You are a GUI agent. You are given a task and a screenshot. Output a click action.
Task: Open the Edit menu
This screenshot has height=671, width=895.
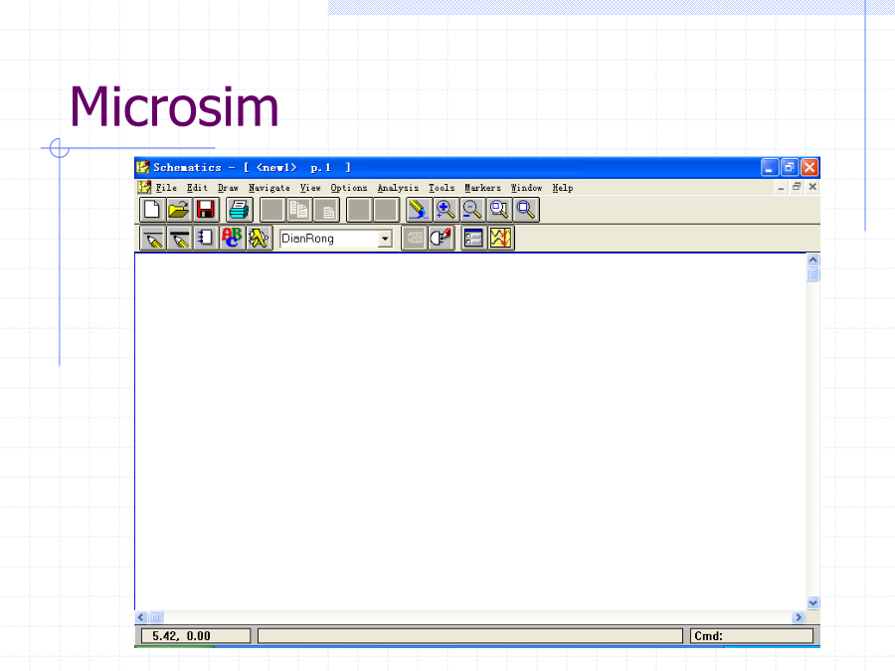click(197, 188)
